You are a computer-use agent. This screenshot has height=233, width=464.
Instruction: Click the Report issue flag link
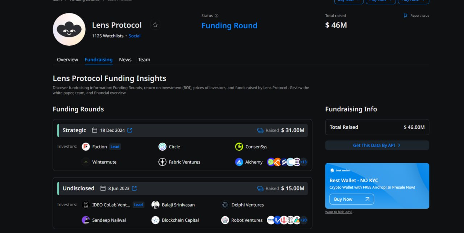coord(416,16)
